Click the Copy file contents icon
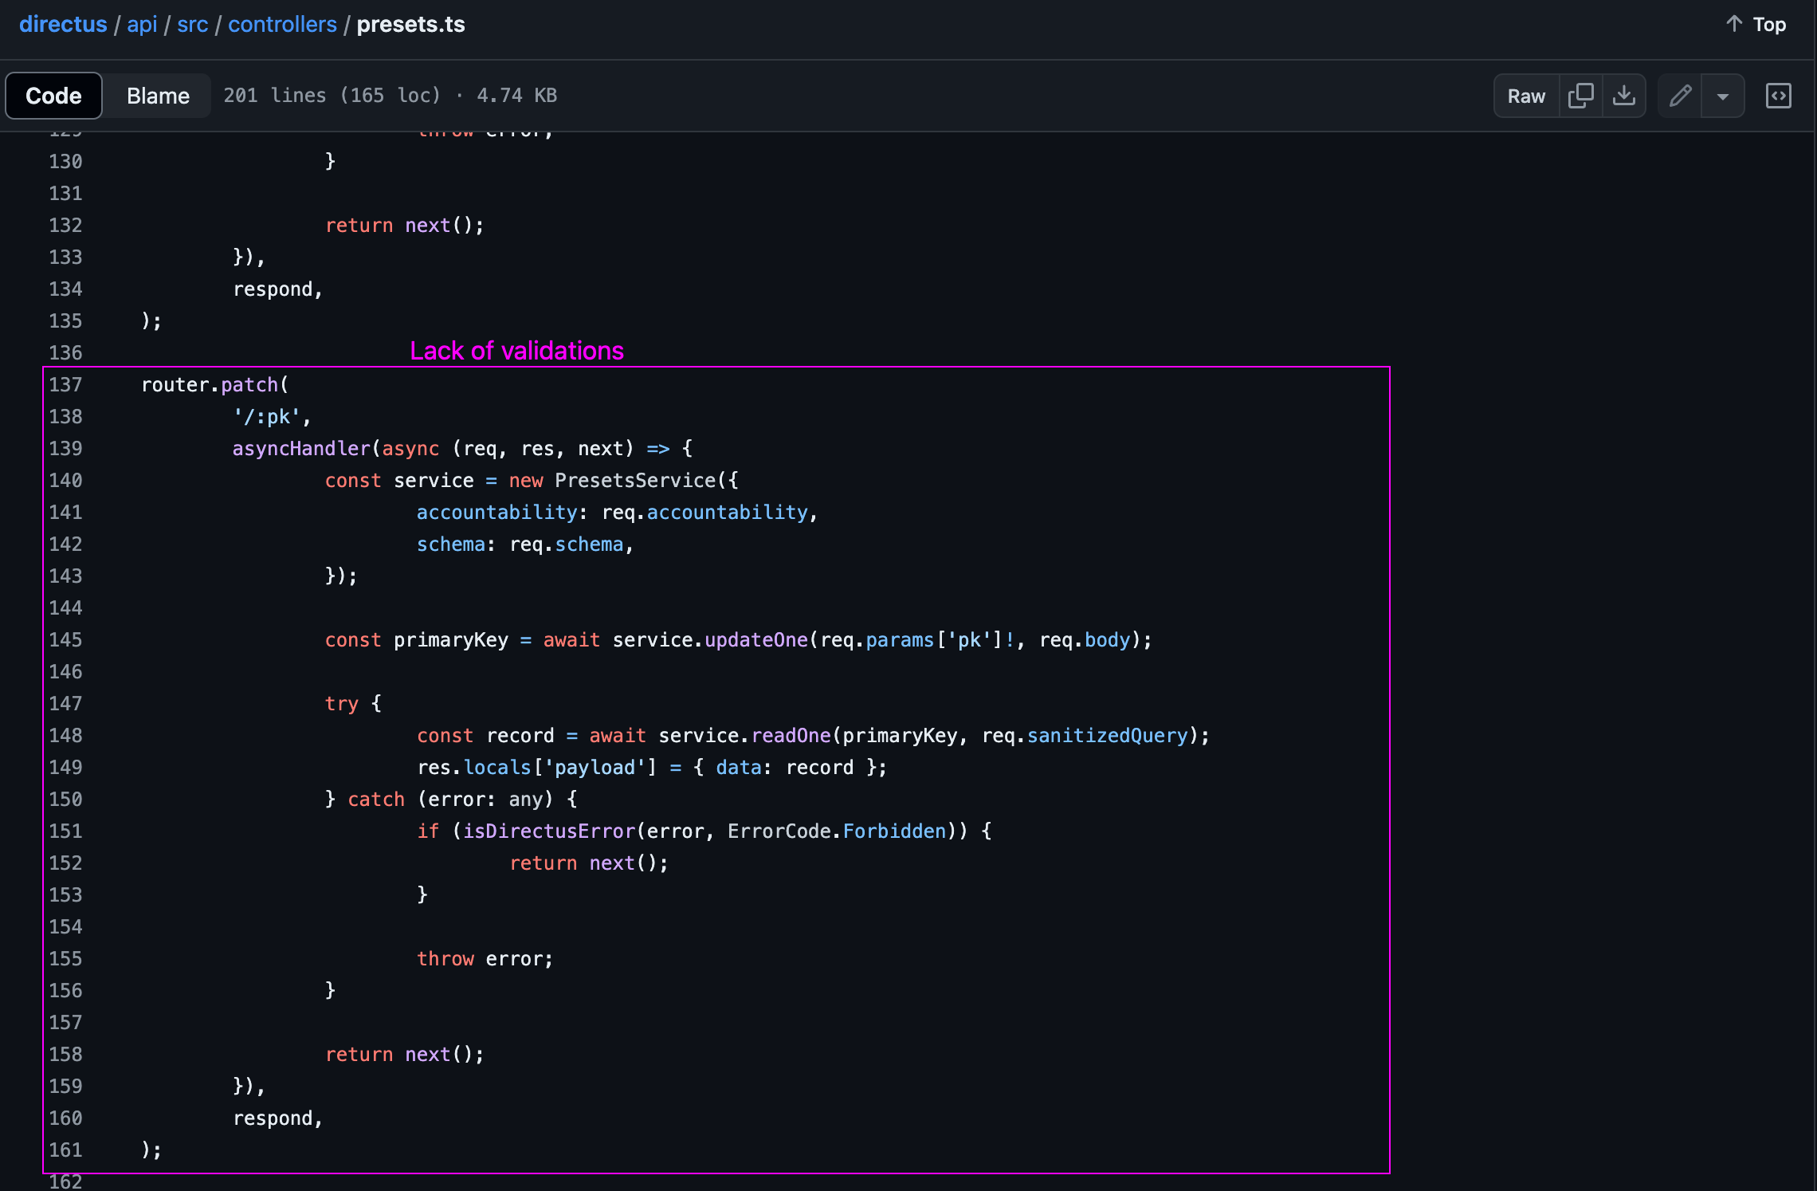This screenshot has height=1191, width=1817. [x=1583, y=94]
